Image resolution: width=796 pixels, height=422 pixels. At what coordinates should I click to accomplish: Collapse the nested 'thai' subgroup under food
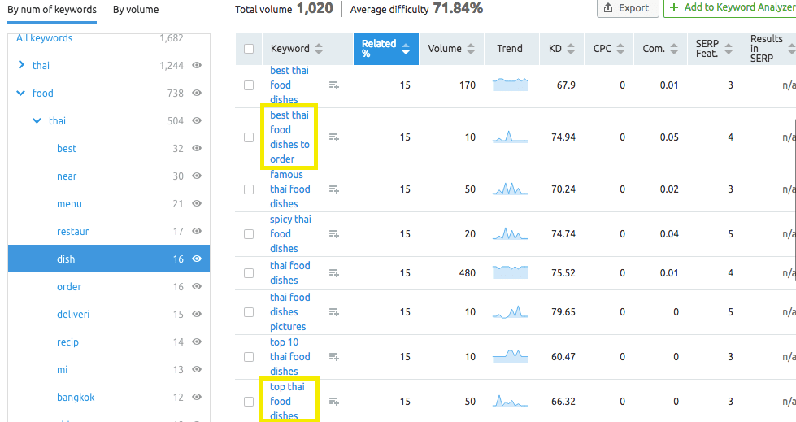[37, 121]
